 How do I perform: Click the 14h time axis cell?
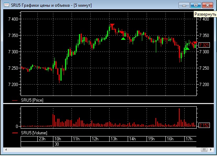(137, 139)
